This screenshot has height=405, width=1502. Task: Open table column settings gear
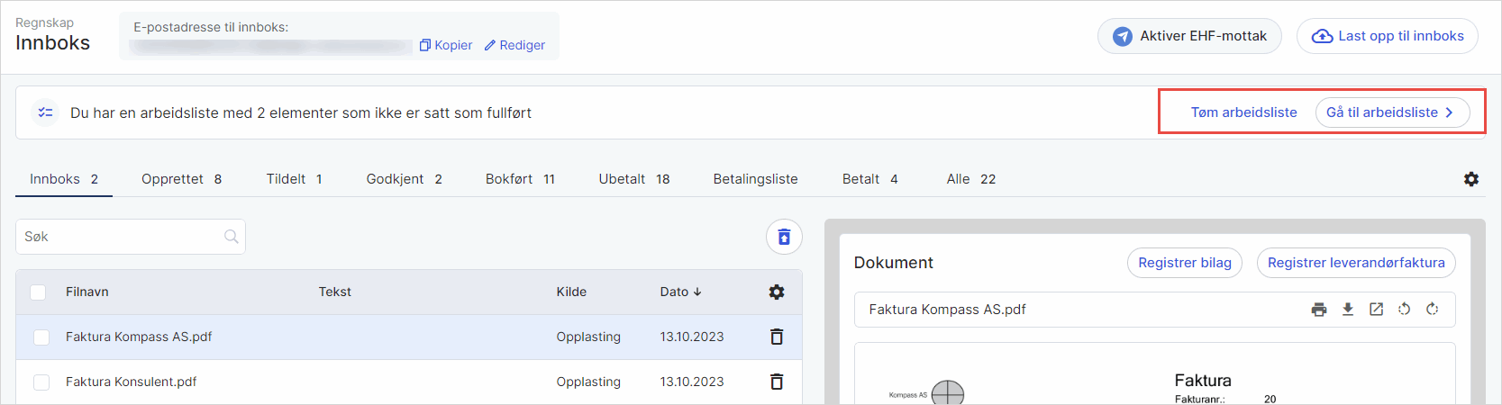777,292
